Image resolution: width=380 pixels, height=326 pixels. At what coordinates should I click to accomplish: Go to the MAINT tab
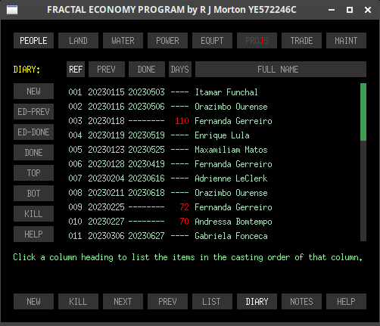(346, 40)
